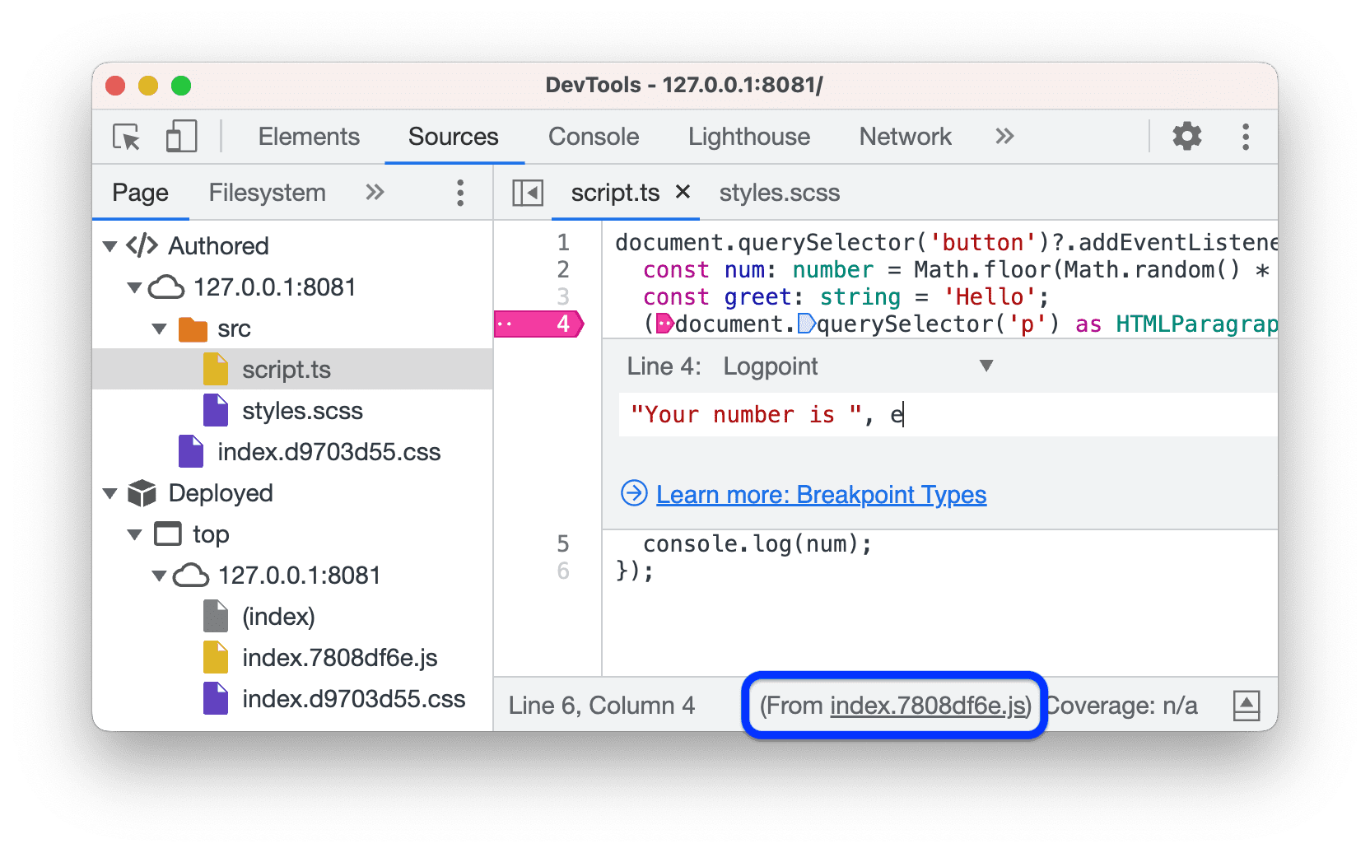Switch to the Console panel
The width and height of the screenshot is (1370, 853).
coord(593,137)
